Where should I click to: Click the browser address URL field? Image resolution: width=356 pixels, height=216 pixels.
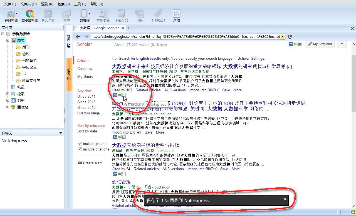[x=185, y=37]
